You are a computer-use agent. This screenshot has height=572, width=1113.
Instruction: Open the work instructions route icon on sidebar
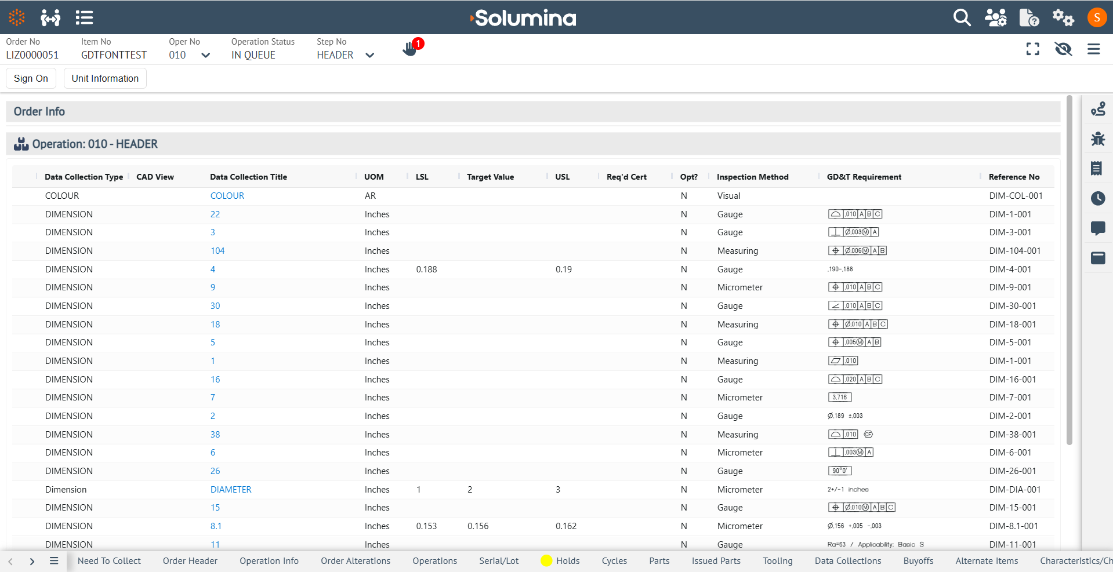[1098, 108]
